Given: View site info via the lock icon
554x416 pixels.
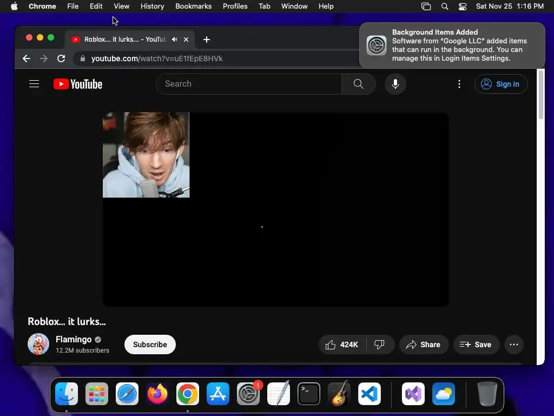Looking at the screenshot, I should pyautogui.click(x=83, y=58).
